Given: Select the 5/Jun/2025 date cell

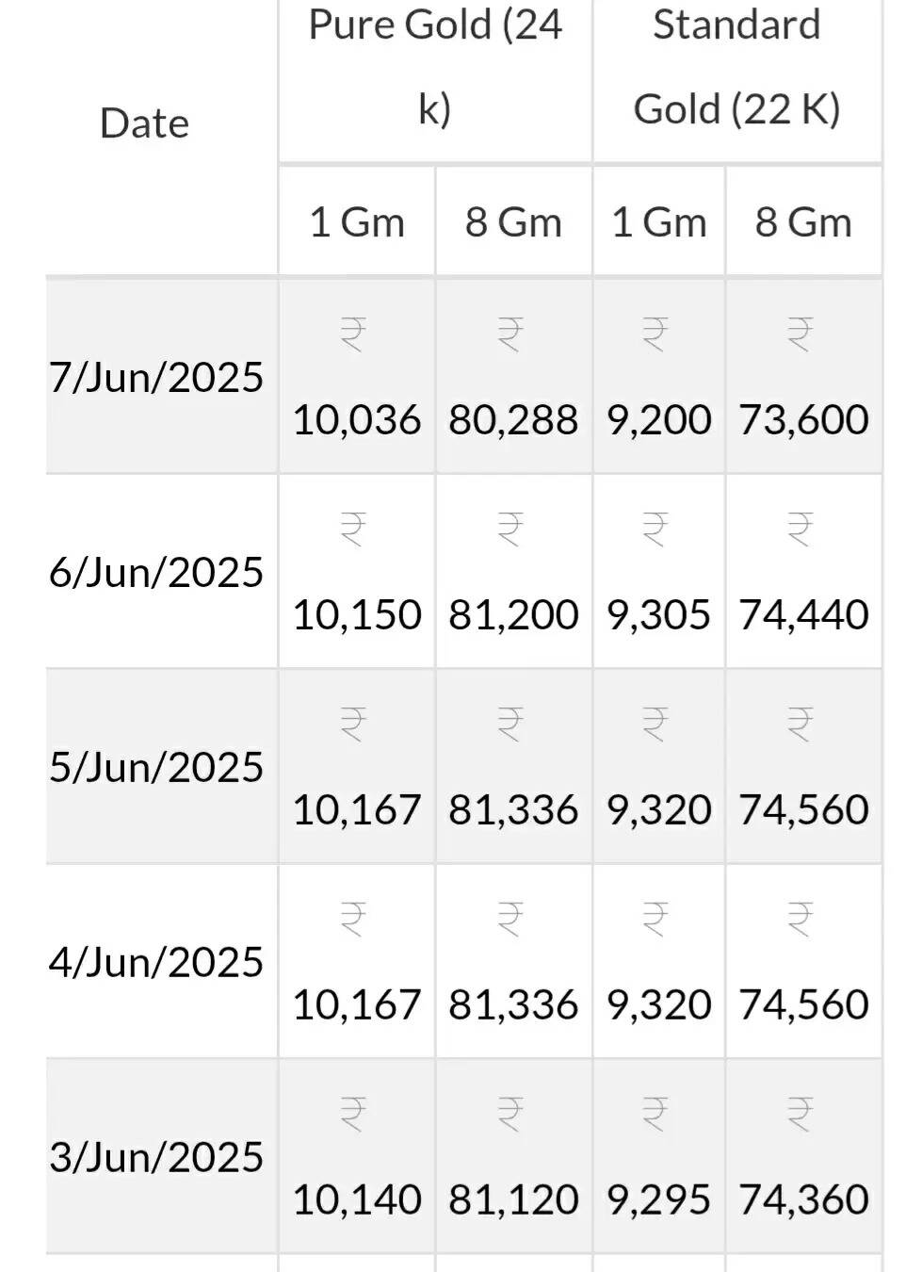Looking at the screenshot, I should [x=156, y=767].
